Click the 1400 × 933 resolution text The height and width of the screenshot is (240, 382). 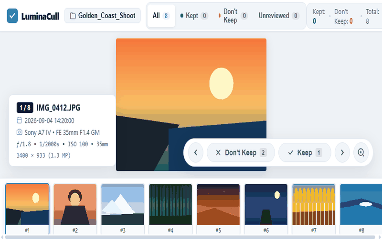(x=43, y=155)
